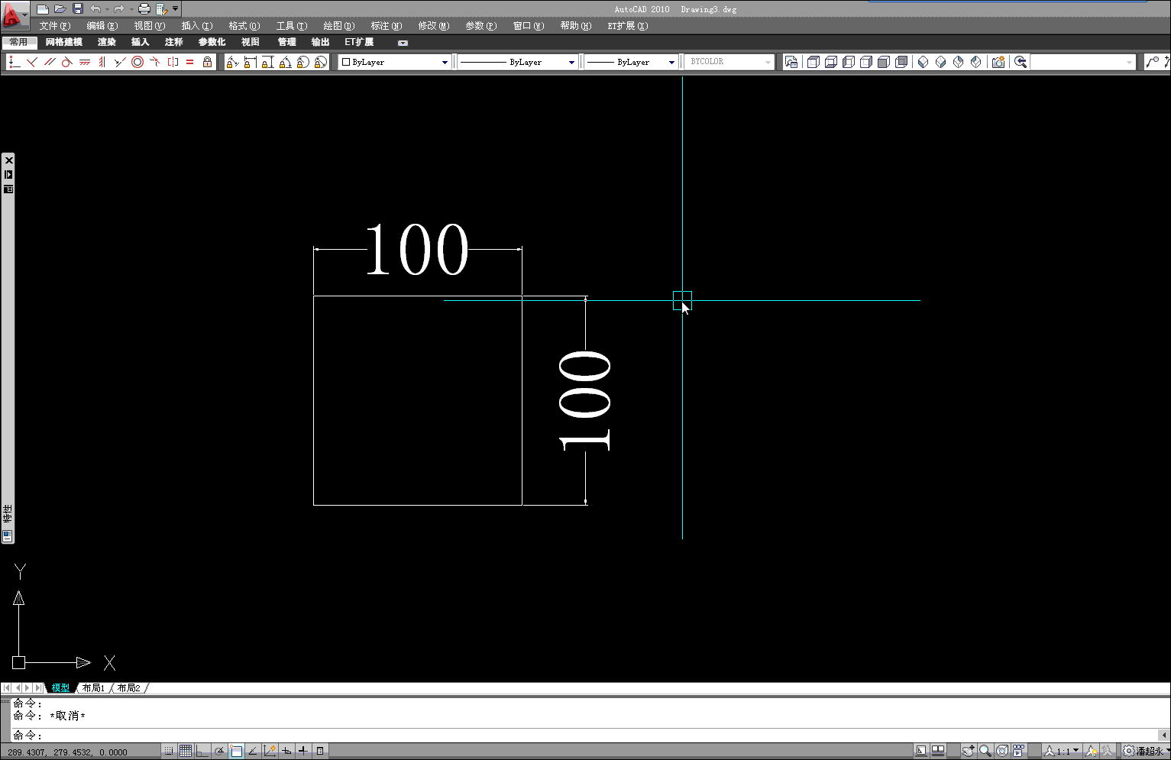Screen dimensions: 1171x760
Task: Open the empty dropdown beside zoom previous
Action: pos(1083,62)
